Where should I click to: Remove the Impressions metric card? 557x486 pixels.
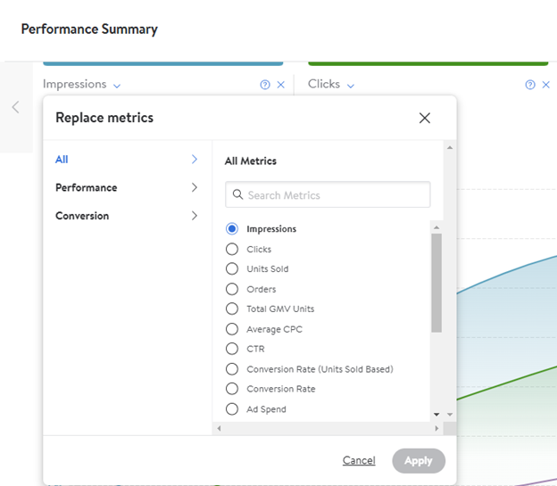pos(281,85)
